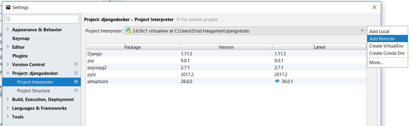Viewport: 412px width, 126px height.
Task: Open Languages & Frameworks settings category
Action: (x=39, y=108)
